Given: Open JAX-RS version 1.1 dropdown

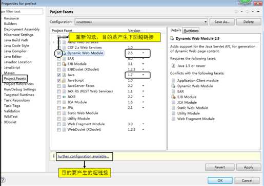Looking at the screenshot, I should pyautogui.click(x=143, y=91).
